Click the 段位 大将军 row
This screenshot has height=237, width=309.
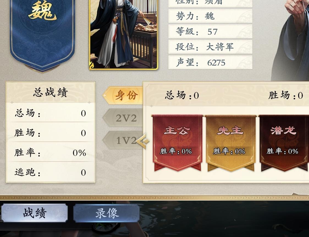pos(210,47)
